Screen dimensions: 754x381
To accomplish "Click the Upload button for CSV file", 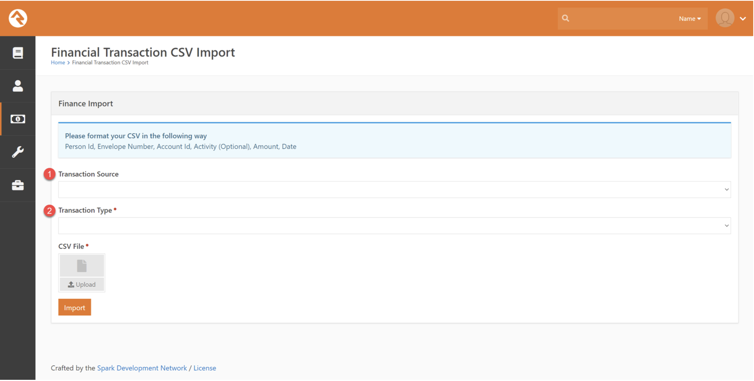I will click(x=82, y=285).
